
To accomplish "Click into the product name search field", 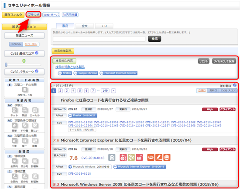I will pos(99,39).
